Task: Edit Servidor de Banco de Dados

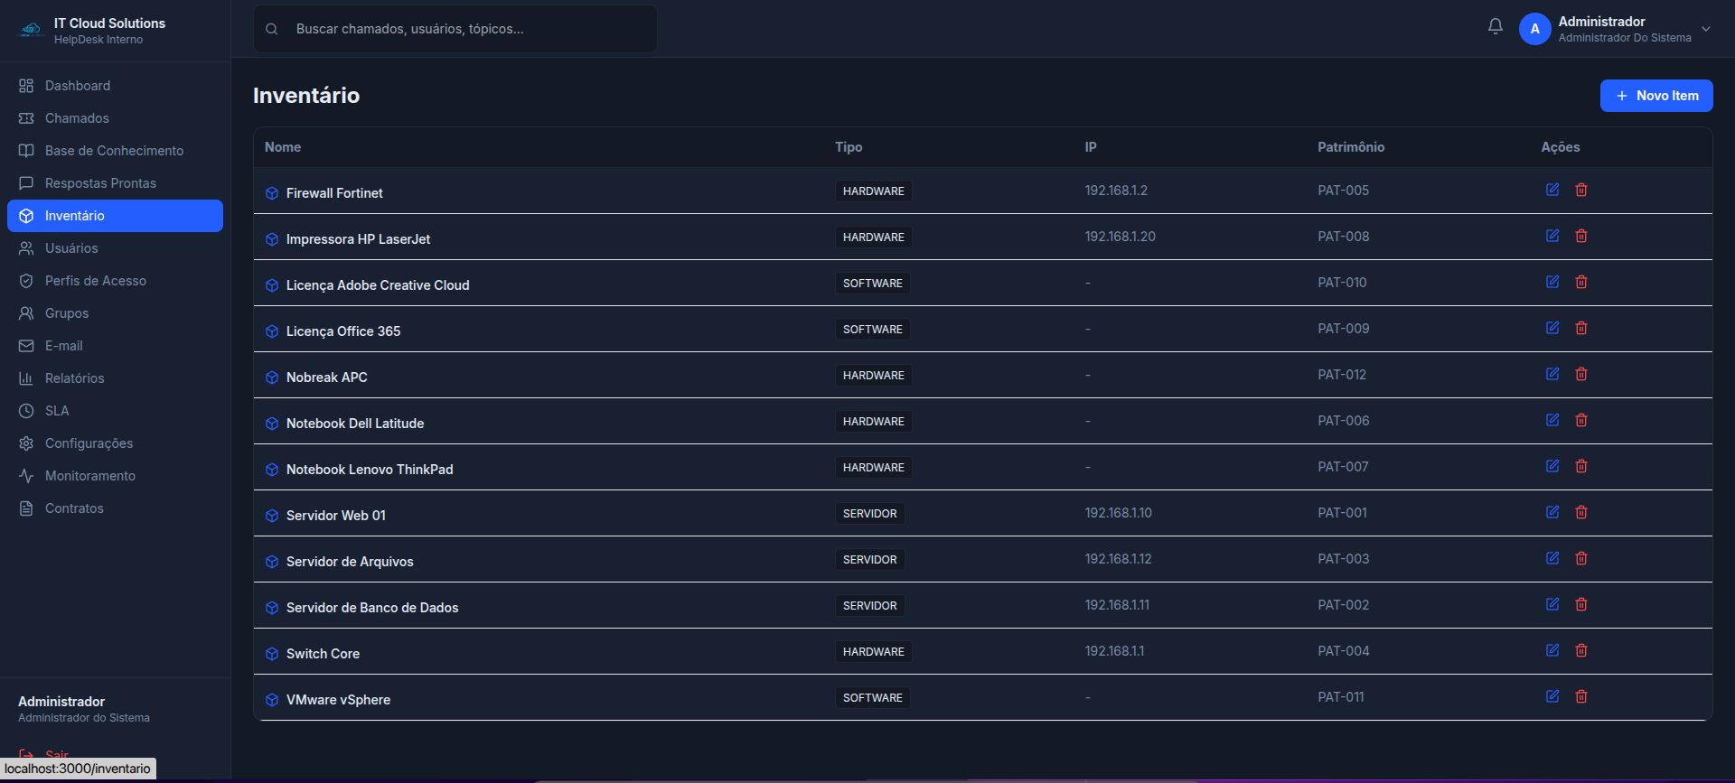Action: (x=1552, y=604)
